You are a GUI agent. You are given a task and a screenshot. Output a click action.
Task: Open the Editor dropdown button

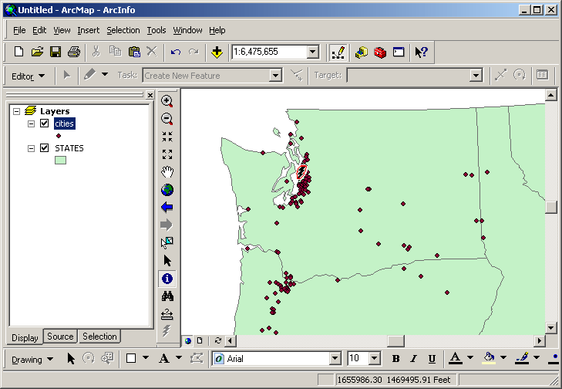29,76
